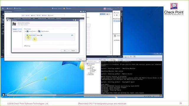This screenshot has height=106, width=189.
Task: Click View in Manage Policies toolbar
Action: 33,16
